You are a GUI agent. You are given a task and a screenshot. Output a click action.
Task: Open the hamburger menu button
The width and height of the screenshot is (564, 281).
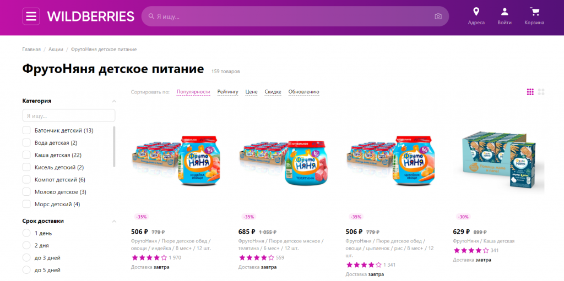tap(31, 16)
